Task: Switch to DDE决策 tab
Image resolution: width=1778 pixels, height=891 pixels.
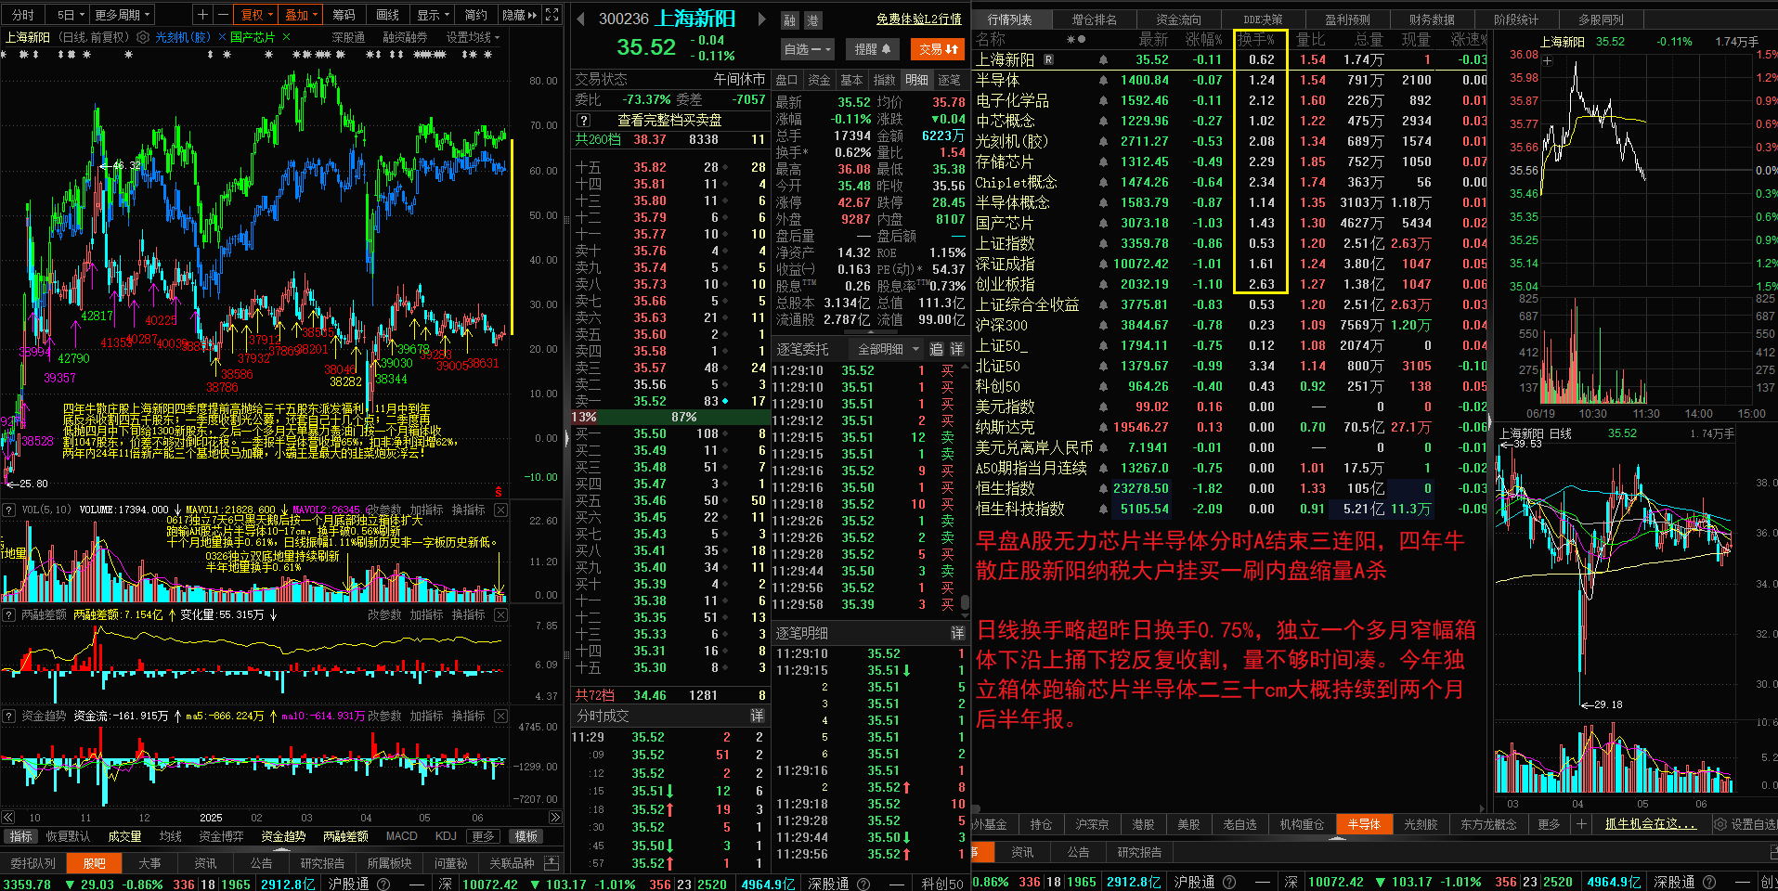Action: point(1263,19)
